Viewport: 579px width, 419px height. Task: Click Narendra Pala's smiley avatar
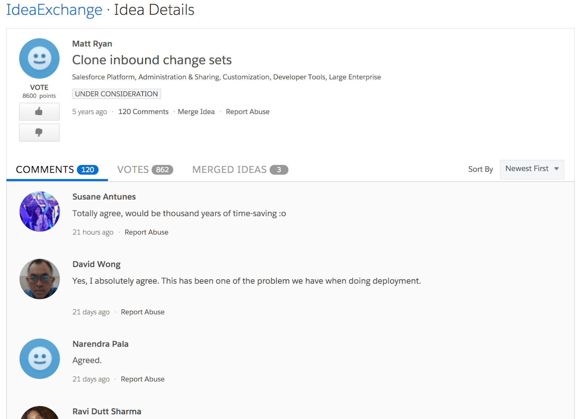[x=39, y=359]
